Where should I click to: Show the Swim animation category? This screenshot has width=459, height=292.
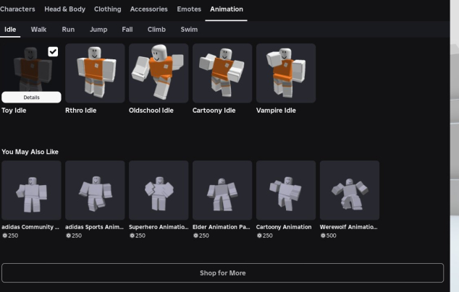(189, 30)
